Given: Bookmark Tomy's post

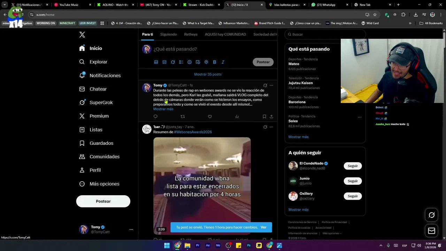Looking at the screenshot, I should tap(264, 116).
